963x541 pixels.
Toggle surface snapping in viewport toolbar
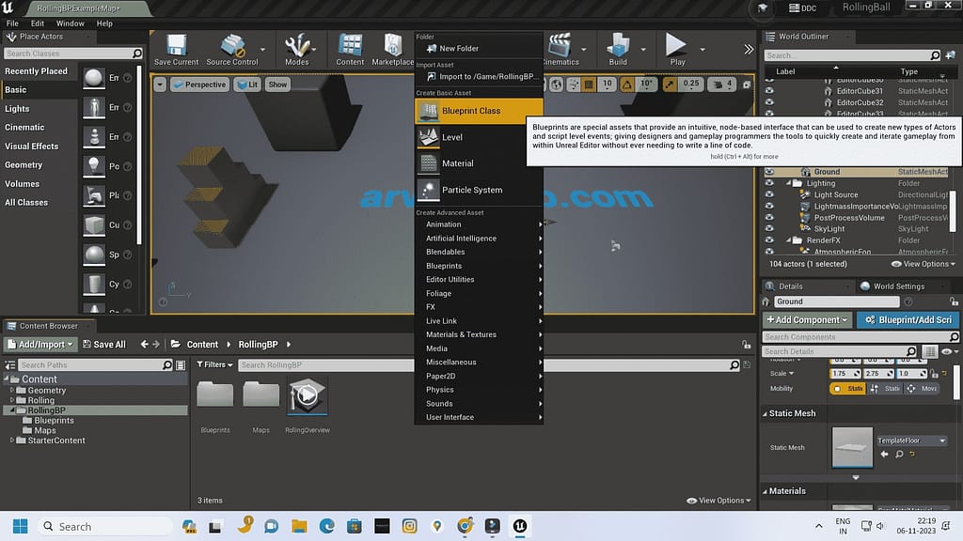574,83
